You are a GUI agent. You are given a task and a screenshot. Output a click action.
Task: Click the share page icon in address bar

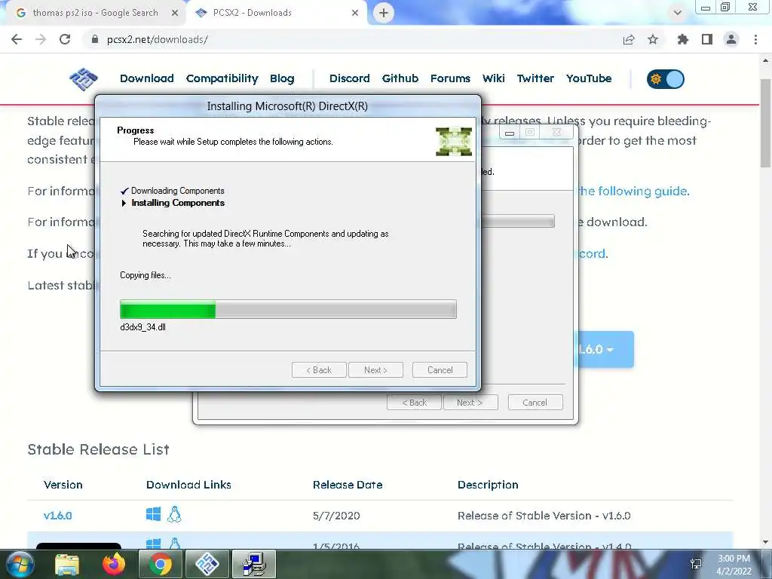point(628,39)
